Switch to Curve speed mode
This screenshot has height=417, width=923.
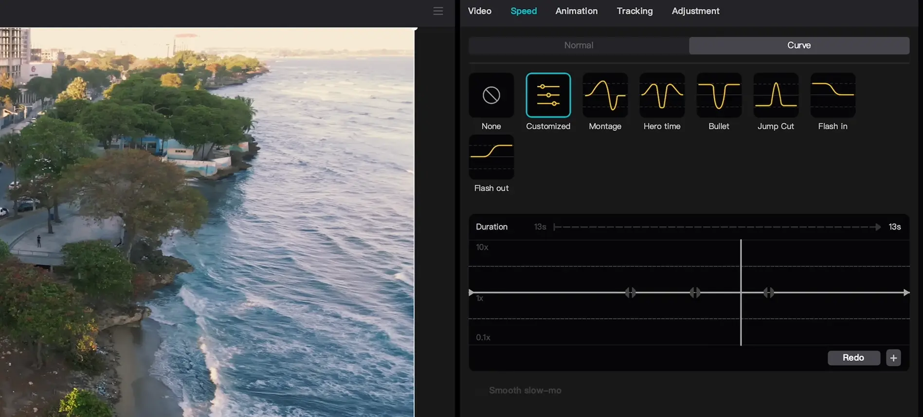[x=799, y=45]
